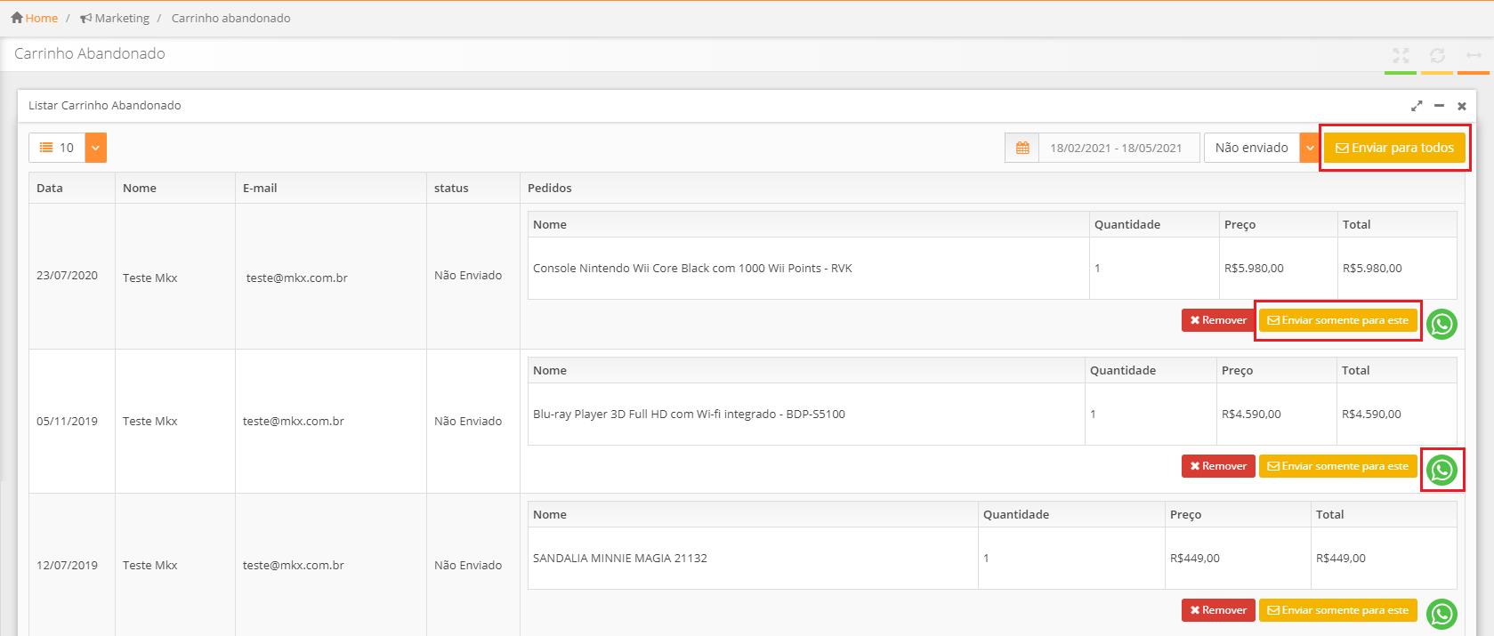Open WhatsApp for Blu-ray Player cart row

(1442, 470)
